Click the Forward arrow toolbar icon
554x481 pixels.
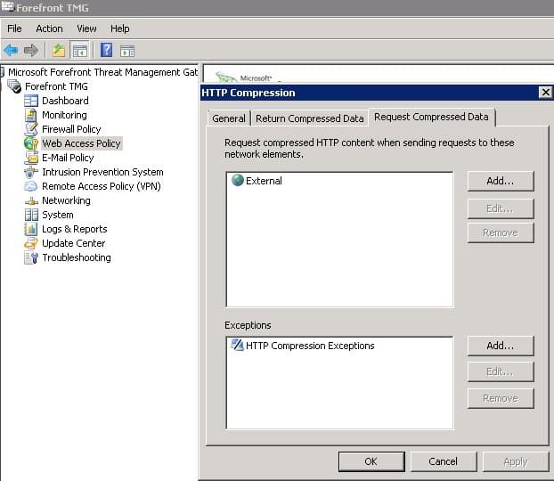(x=31, y=51)
